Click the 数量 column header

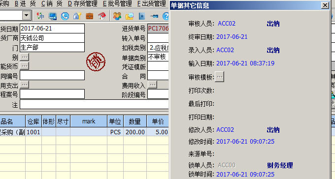135,121
